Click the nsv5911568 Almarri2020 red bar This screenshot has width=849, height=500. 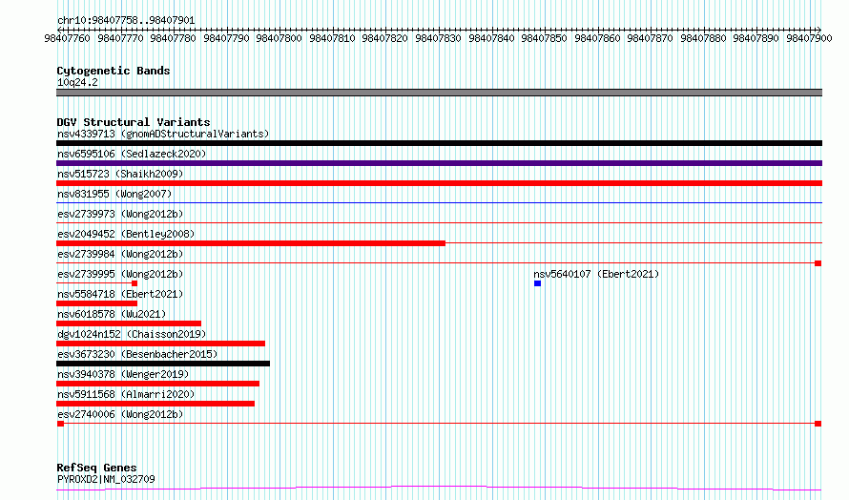[155, 404]
